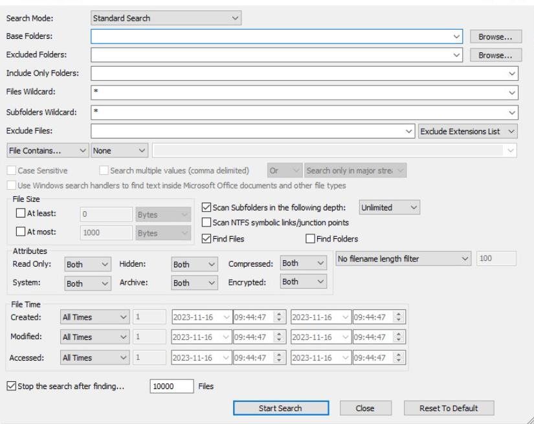
Task: Click the Files Wildcard field
Action: 304,93
